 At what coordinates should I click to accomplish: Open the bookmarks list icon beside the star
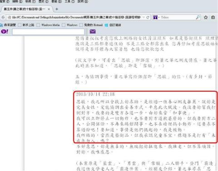[213, 17]
